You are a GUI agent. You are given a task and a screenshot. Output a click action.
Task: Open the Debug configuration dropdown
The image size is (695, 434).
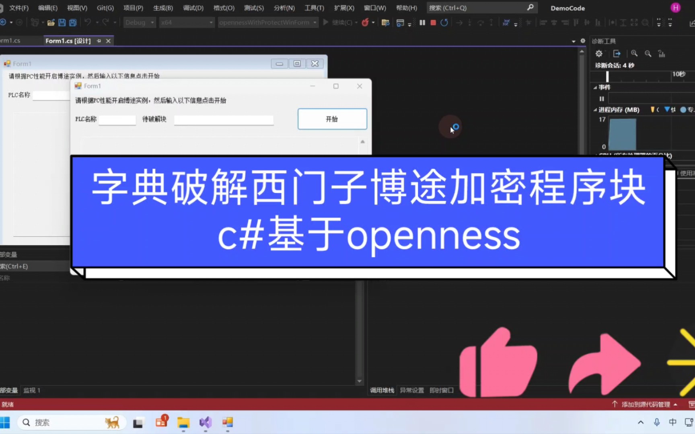(x=140, y=23)
